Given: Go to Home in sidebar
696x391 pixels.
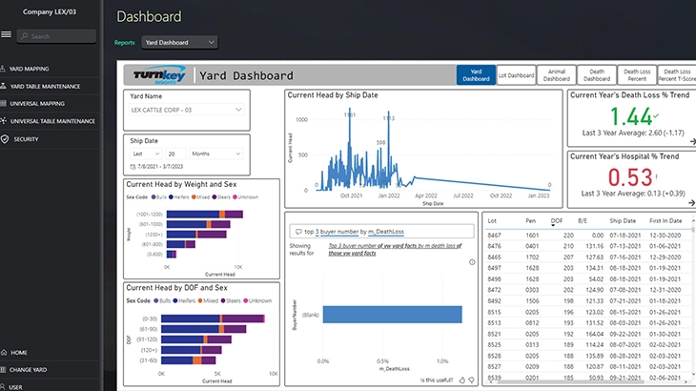Looking at the screenshot, I should [x=19, y=353].
